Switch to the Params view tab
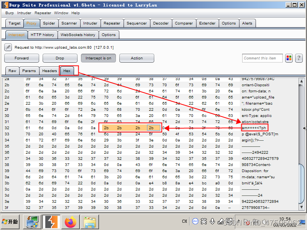The image size is (307, 230). [x=29, y=71]
